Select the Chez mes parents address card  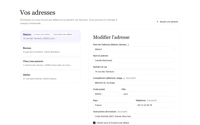51,63
